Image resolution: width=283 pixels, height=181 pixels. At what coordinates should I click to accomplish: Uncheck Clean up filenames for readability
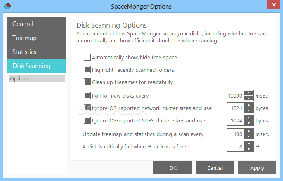click(87, 82)
